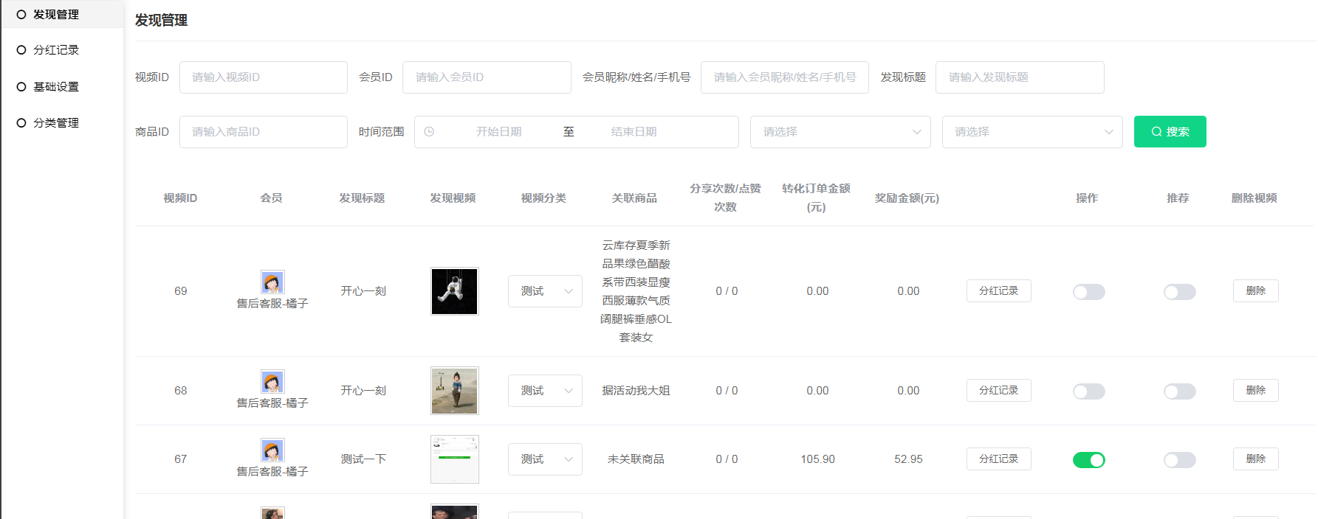The width and height of the screenshot is (1318, 519).
Task: Delete video 69 with 删除 button
Action: 1256,291
